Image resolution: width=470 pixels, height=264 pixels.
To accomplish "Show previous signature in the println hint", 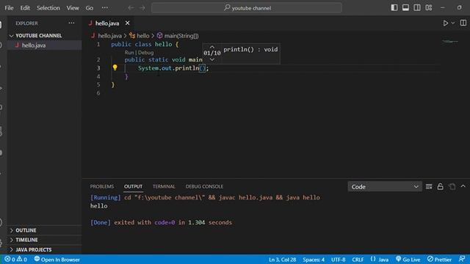I will pyautogui.click(x=212, y=47).
